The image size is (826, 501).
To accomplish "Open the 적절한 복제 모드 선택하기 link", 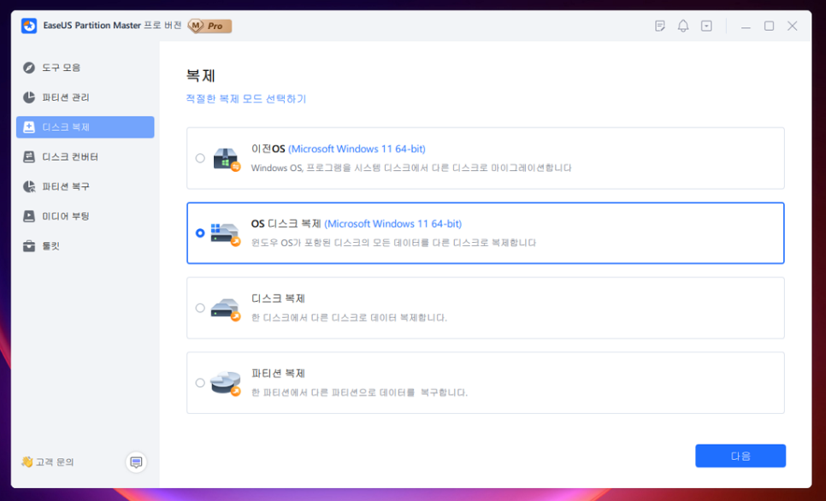I will [246, 99].
